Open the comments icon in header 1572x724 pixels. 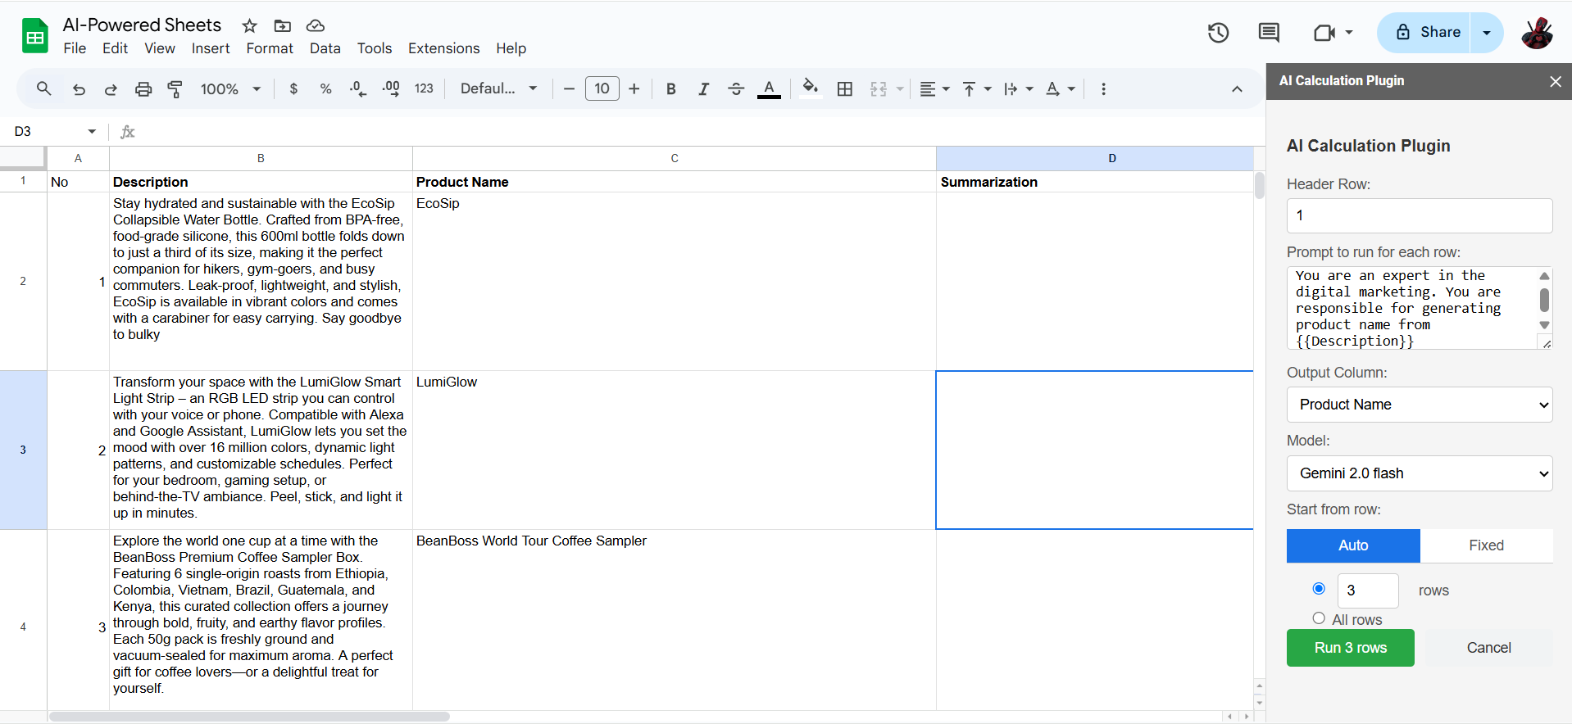(1269, 33)
